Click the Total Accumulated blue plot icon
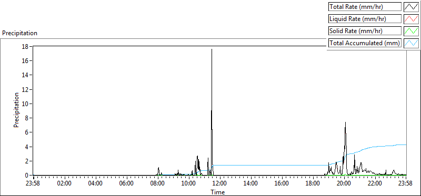421x196 pixels. pos(412,43)
